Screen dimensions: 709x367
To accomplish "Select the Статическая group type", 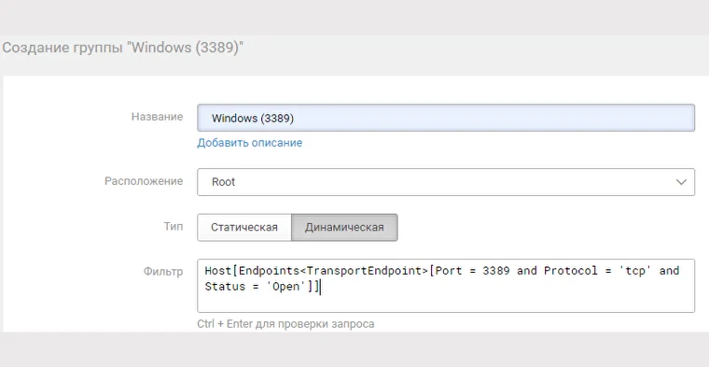I will [244, 227].
